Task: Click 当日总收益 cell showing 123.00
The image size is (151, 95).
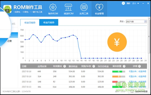Action: click(101, 82)
